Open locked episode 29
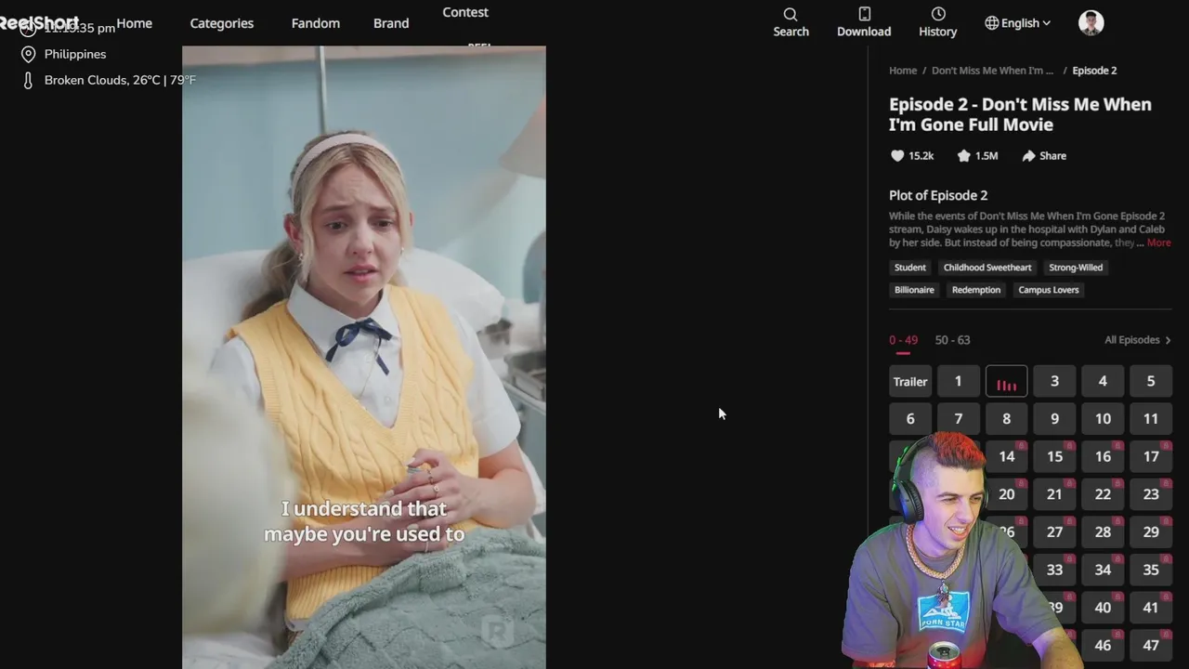This screenshot has width=1189, height=669. click(1151, 532)
